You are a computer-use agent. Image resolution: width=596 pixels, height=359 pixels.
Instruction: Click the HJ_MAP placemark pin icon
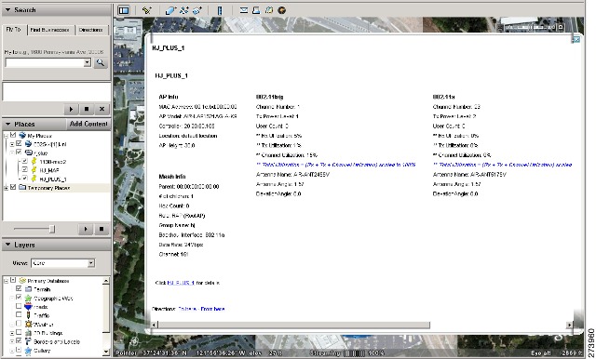[34, 170]
